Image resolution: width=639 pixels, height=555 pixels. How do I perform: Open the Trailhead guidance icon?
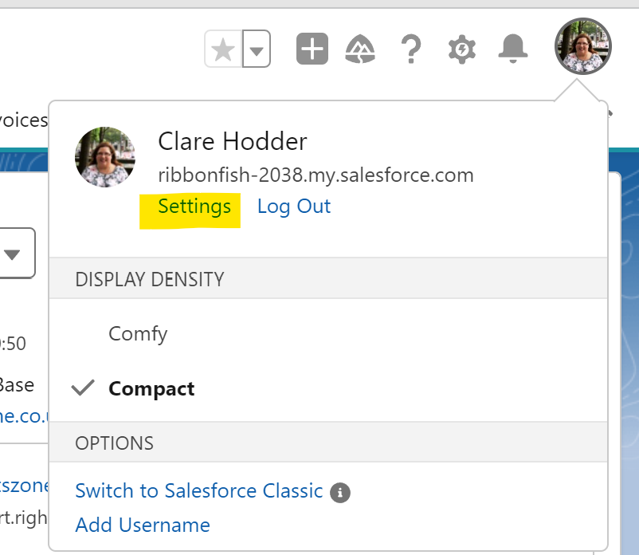[361, 50]
